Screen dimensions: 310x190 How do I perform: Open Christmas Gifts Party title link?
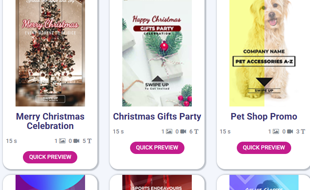(157, 117)
